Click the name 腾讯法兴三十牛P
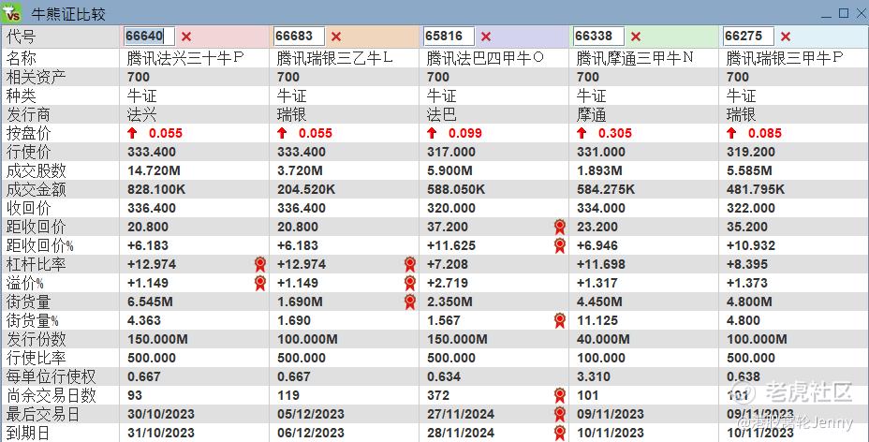Screen dimensions: 869x442 click(x=185, y=58)
